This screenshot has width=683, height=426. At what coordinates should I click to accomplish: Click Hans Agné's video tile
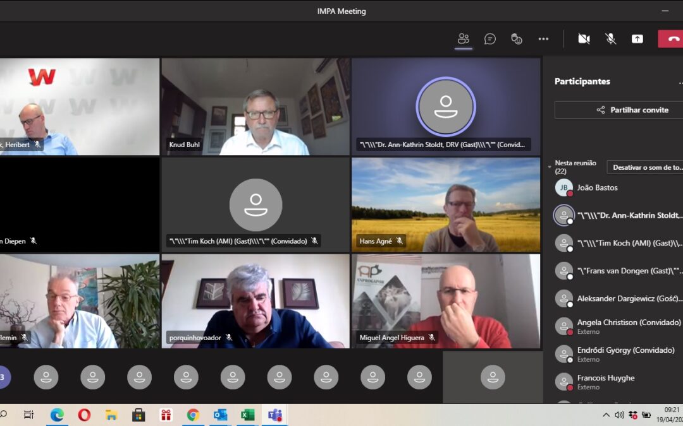tap(446, 205)
